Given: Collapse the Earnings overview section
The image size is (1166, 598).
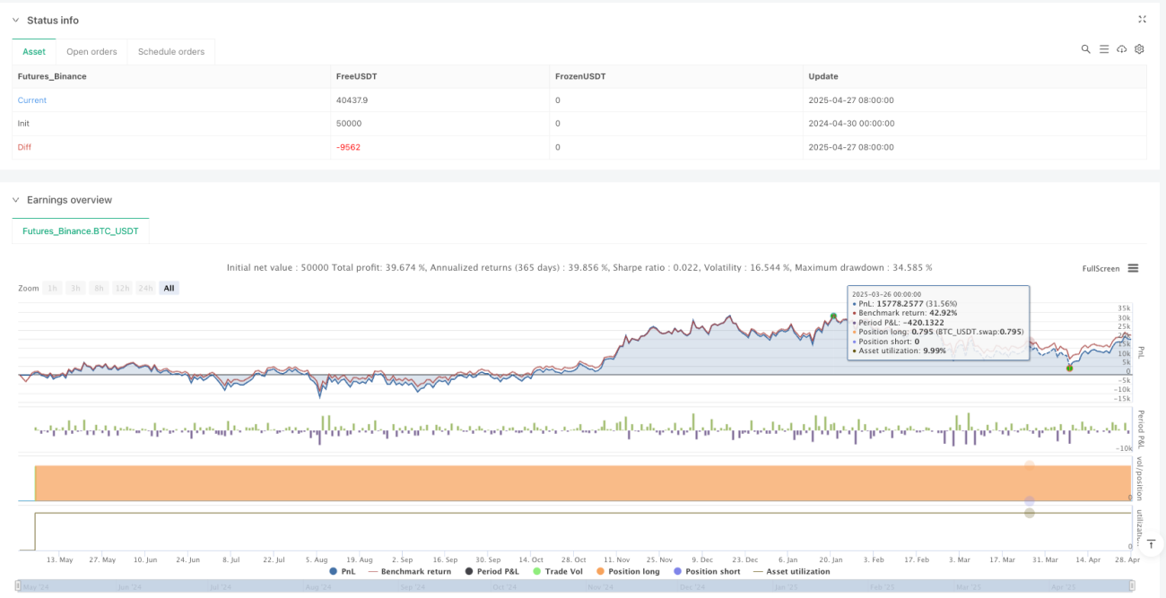Looking at the screenshot, I should [14, 200].
